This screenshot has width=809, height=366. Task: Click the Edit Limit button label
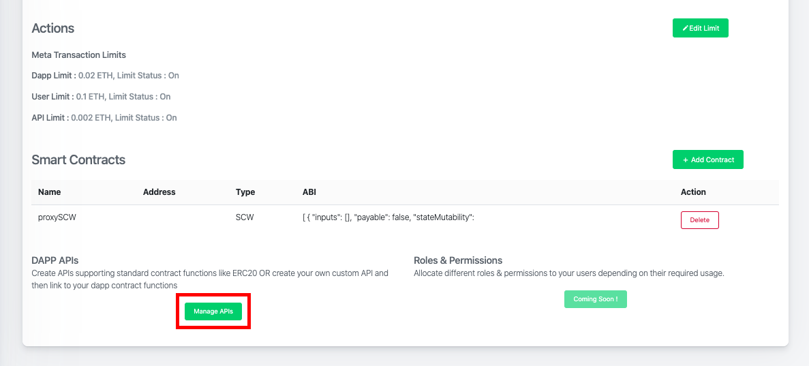pos(704,29)
